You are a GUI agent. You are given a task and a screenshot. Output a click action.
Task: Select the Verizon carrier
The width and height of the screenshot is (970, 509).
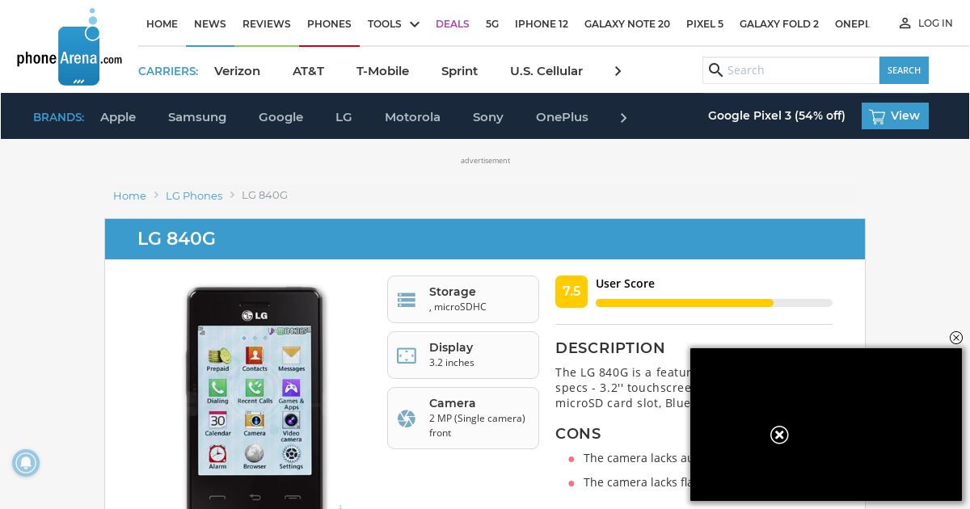pyautogui.click(x=237, y=71)
